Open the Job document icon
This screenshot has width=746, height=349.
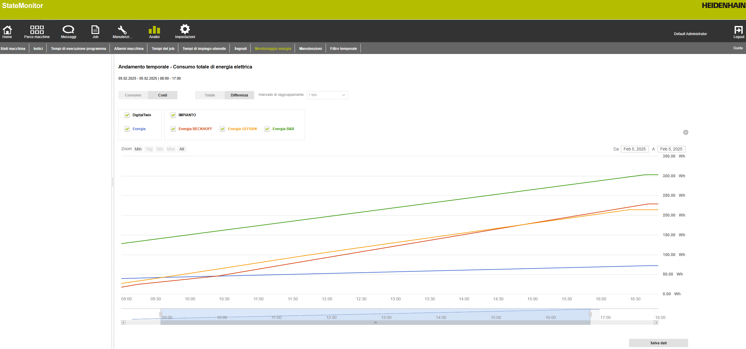tap(95, 30)
